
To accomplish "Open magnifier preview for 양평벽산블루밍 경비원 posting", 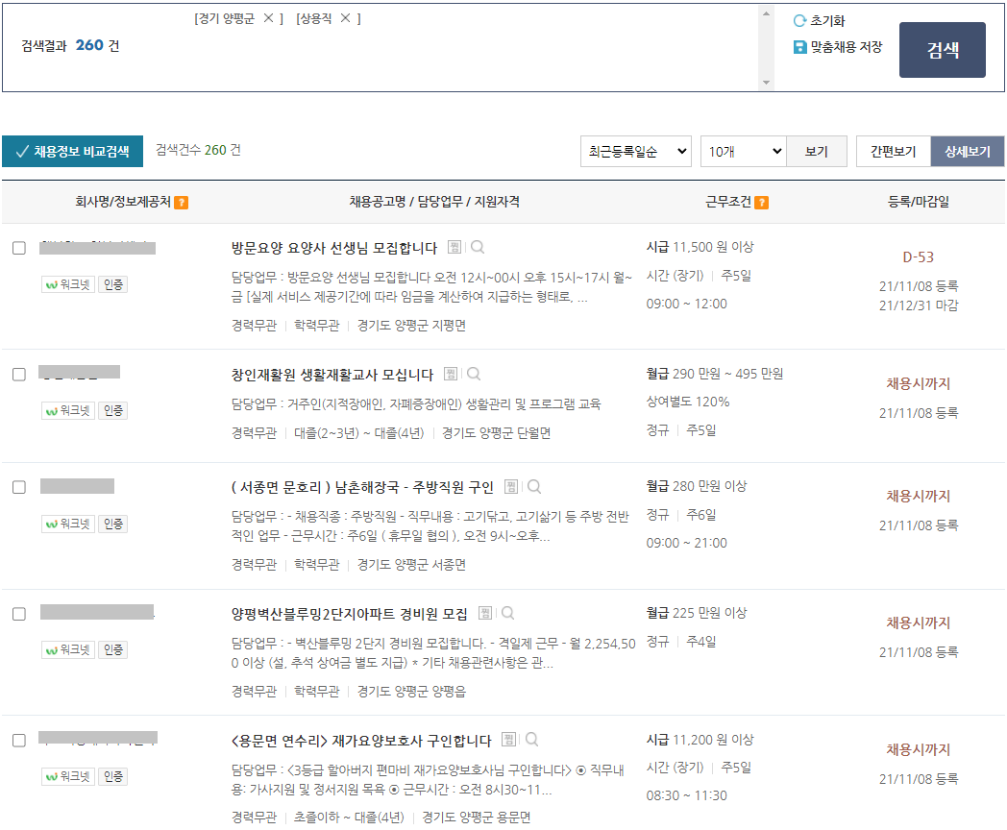I will click(507, 613).
